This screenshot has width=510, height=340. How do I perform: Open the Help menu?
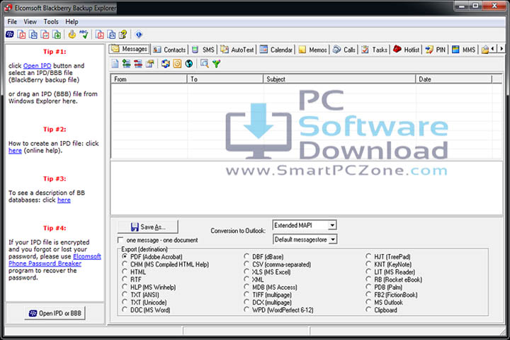(72, 22)
